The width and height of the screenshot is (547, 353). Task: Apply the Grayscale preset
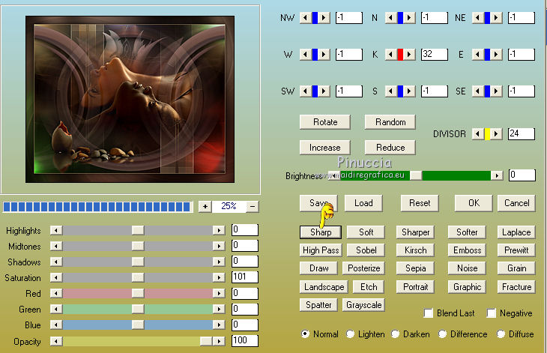point(363,305)
